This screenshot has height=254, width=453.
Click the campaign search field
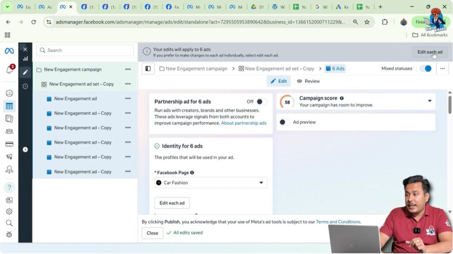(x=85, y=50)
